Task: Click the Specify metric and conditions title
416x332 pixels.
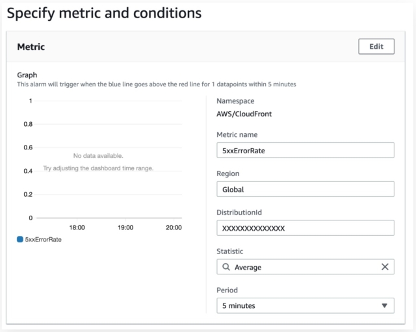Action: [x=104, y=13]
